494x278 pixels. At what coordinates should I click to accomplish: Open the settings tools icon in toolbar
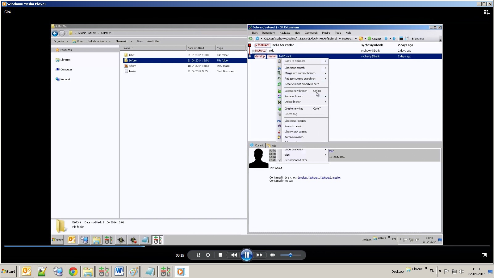coord(407,39)
